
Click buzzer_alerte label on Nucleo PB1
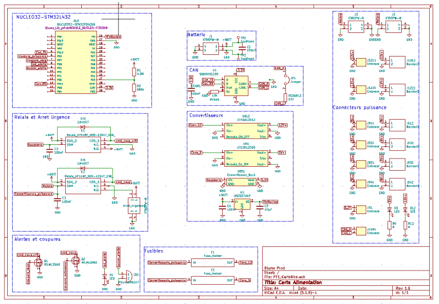(37, 68)
